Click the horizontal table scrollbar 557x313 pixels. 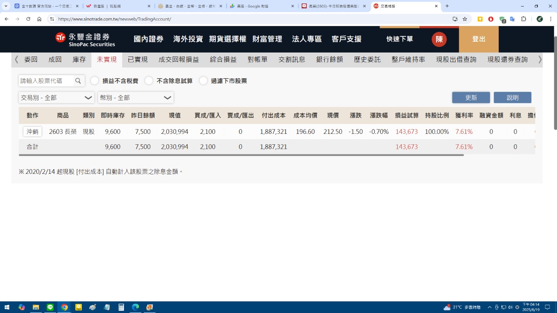coord(242,155)
